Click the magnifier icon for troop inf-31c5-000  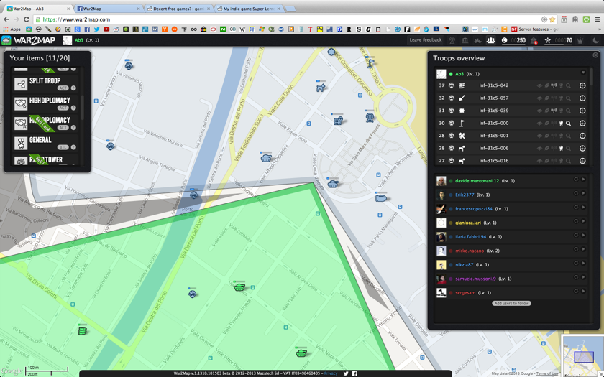[568, 123]
